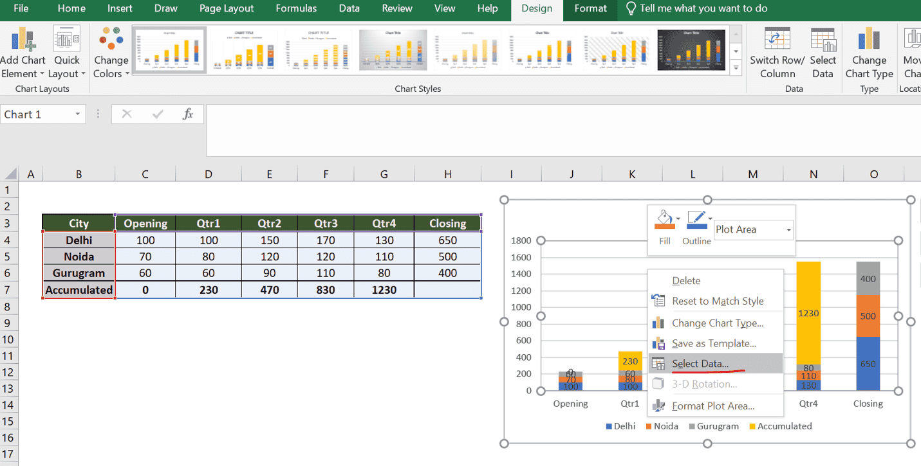Open the Chart 1 Name Box dropdown
This screenshot has height=466, width=921.
coord(77,114)
